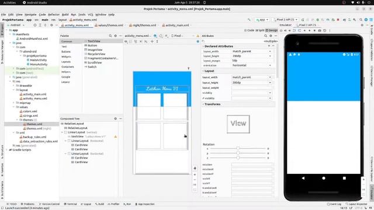Image resolution: width=374 pixels, height=210 pixels.
Task: Open the Terminal tool window
Action: pyautogui.click(x=70, y=204)
